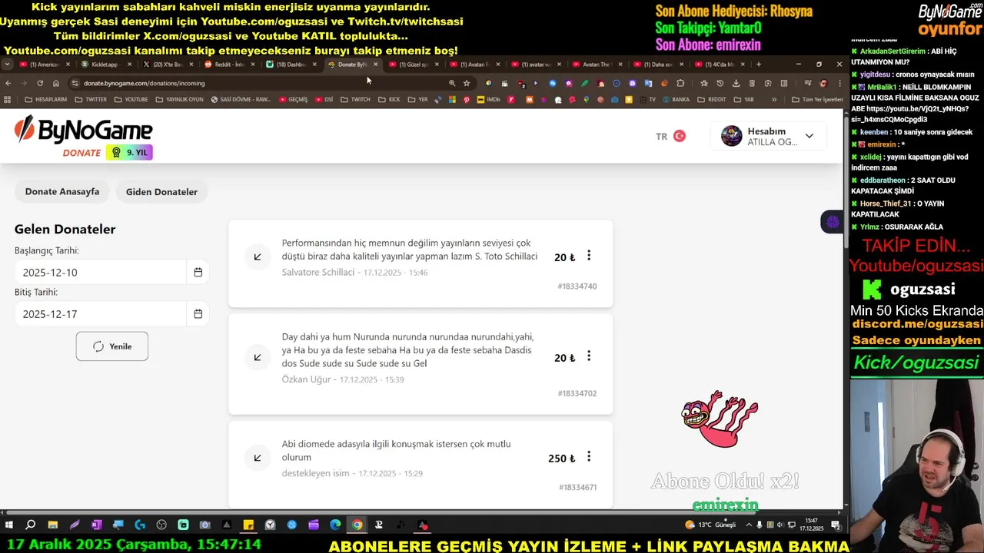Screen dimensions: 984x553
Task: Open the taskbar clock showing 15:47
Action: click(x=813, y=525)
